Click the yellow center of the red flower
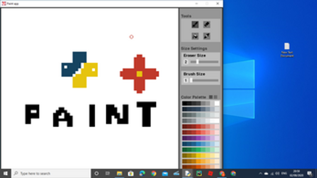 [x=139, y=74]
